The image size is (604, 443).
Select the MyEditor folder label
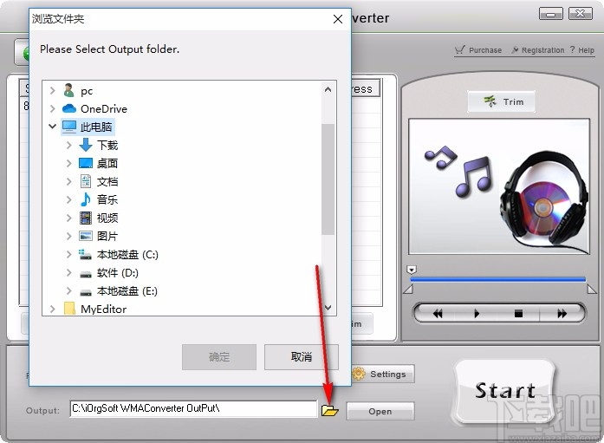pyautogui.click(x=104, y=309)
